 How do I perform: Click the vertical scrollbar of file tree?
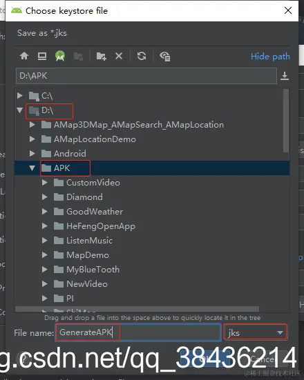pos(286,121)
